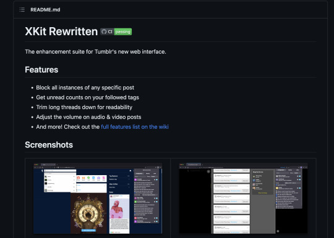The width and height of the screenshot is (334, 238).
Task: Click the Tumblr enhancement suite description text
Action: click(95, 52)
